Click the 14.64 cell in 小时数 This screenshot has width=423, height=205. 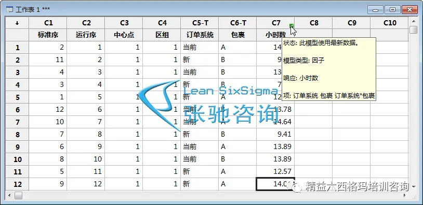(276, 122)
